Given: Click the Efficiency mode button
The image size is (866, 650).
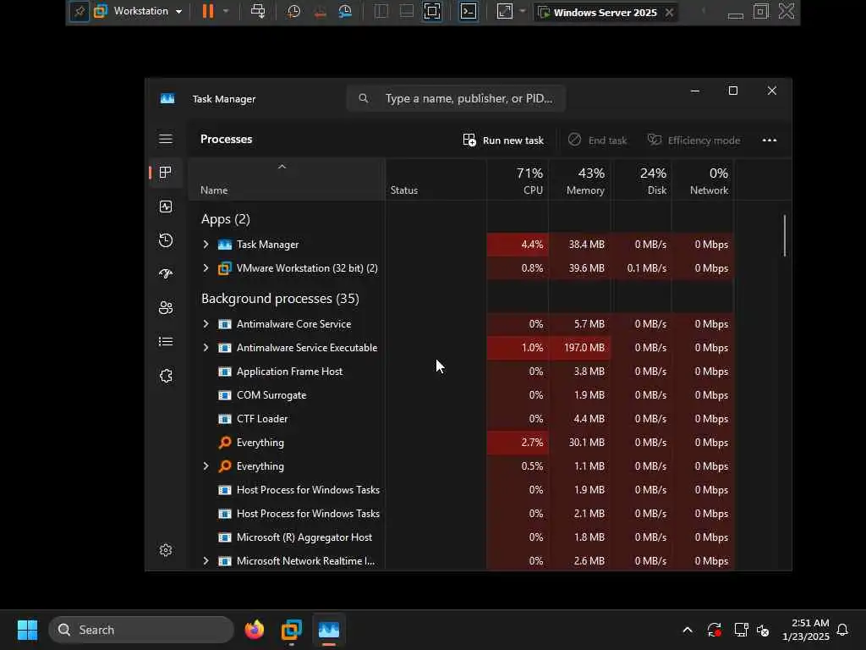Looking at the screenshot, I should 693,140.
